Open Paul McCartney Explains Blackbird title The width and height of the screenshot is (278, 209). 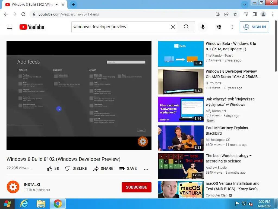click(x=227, y=130)
